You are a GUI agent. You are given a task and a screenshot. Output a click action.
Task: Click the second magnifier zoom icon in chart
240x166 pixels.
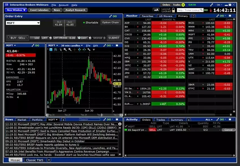(x=70, y=49)
